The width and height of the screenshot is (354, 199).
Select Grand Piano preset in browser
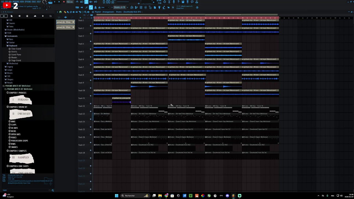point(16,55)
